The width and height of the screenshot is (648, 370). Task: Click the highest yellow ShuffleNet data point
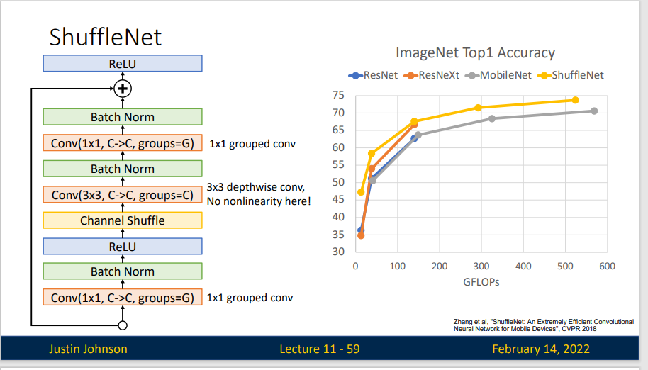[x=575, y=100]
